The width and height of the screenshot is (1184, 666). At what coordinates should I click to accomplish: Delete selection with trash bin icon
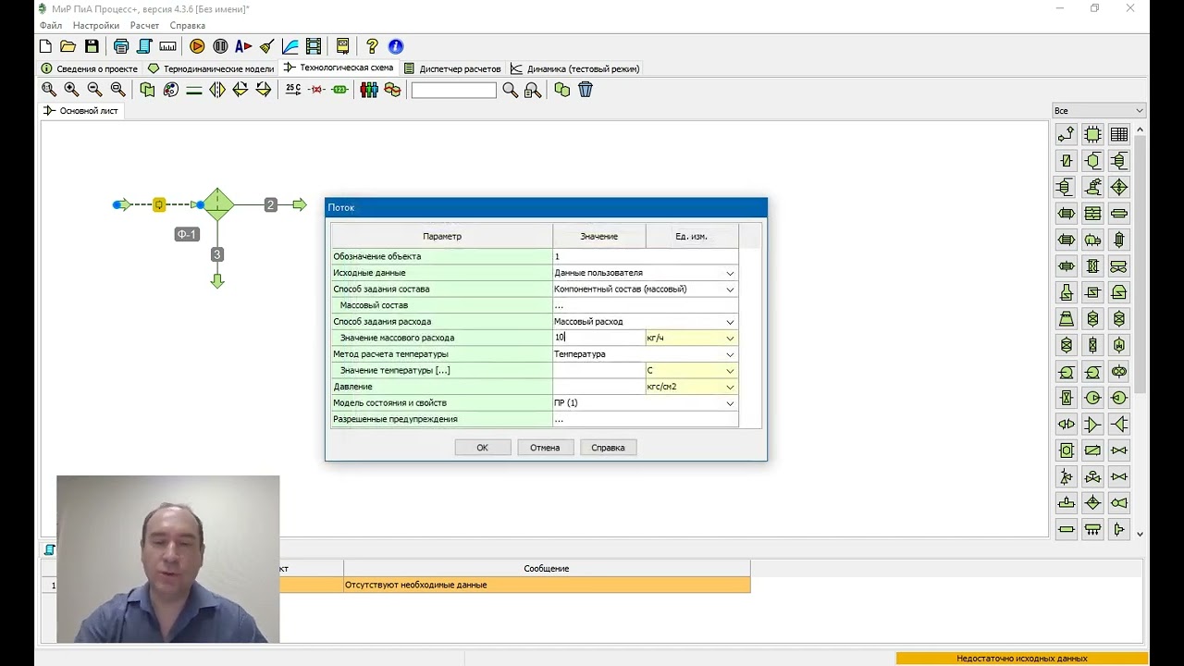(586, 90)
